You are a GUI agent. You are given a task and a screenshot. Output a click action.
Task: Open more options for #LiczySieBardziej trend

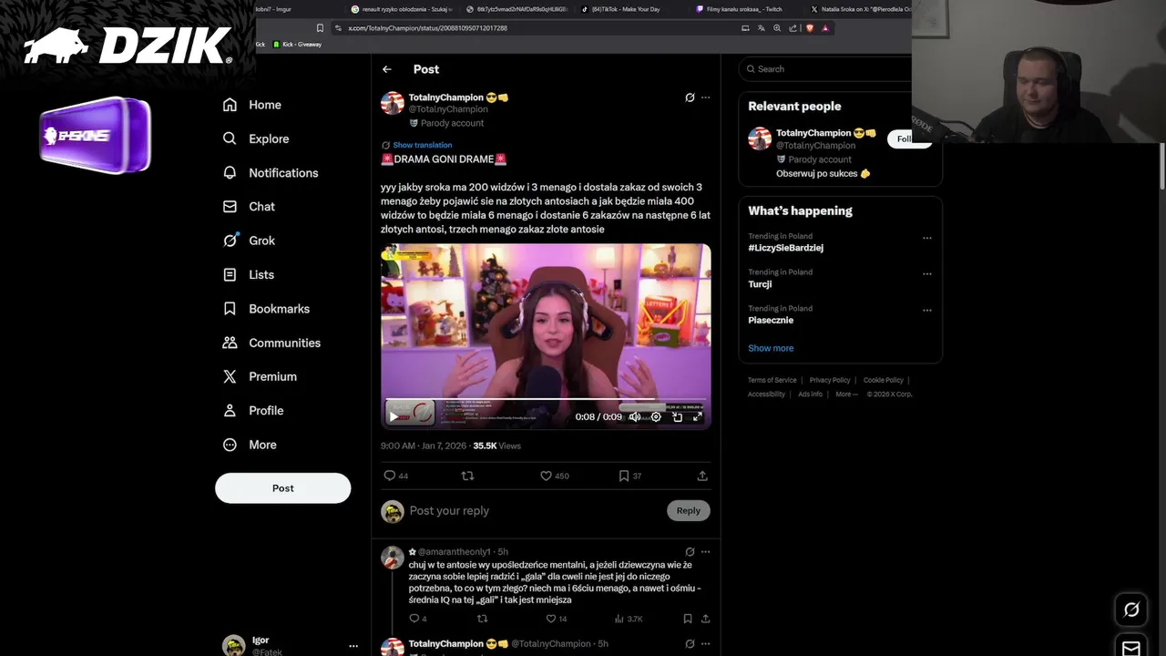(x=926, y=238)
